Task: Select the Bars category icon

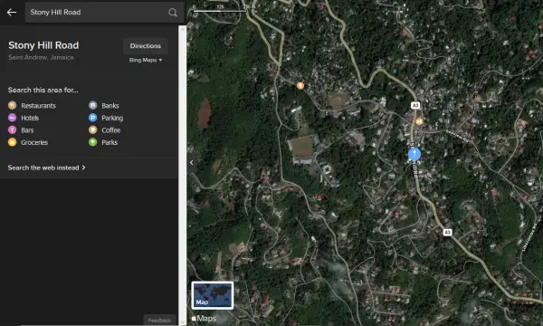Action: (x=12, y=129)
